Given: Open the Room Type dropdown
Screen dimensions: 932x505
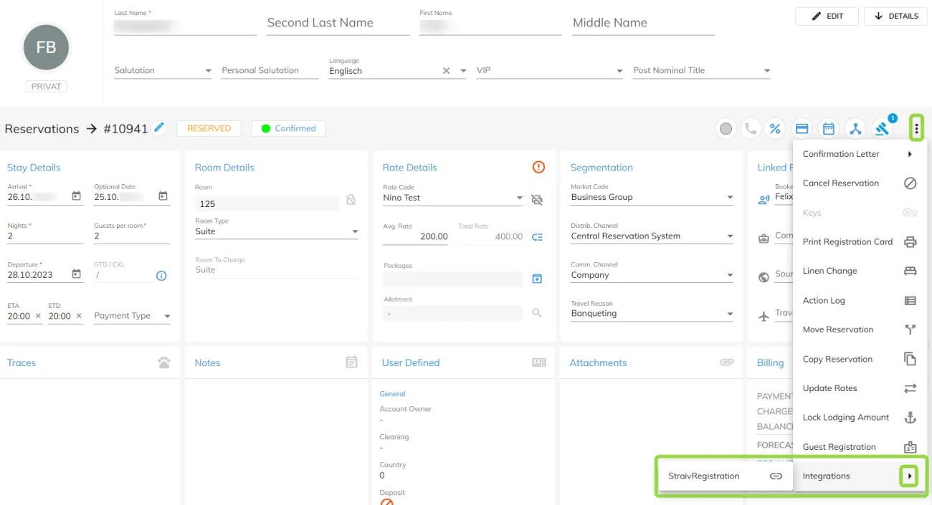Looking at the screenshot, I should (355, 231).
